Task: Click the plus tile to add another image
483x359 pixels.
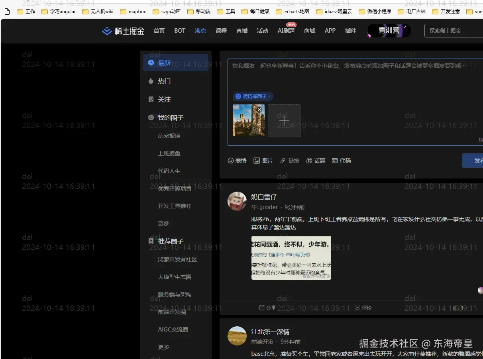Action: tap(284, 120)
